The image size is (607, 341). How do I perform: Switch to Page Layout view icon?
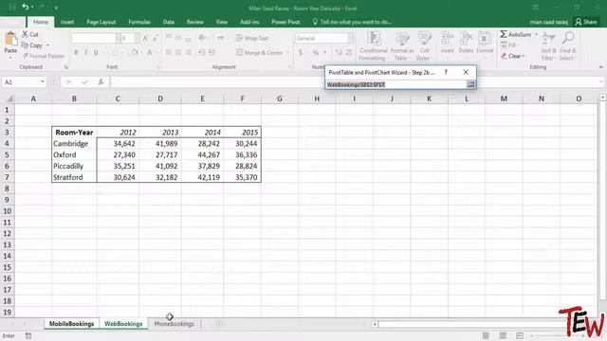click(x=503, y=335)
